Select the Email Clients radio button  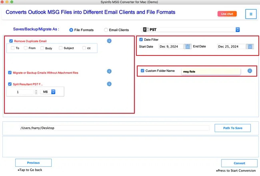click(x=106, y=30)
